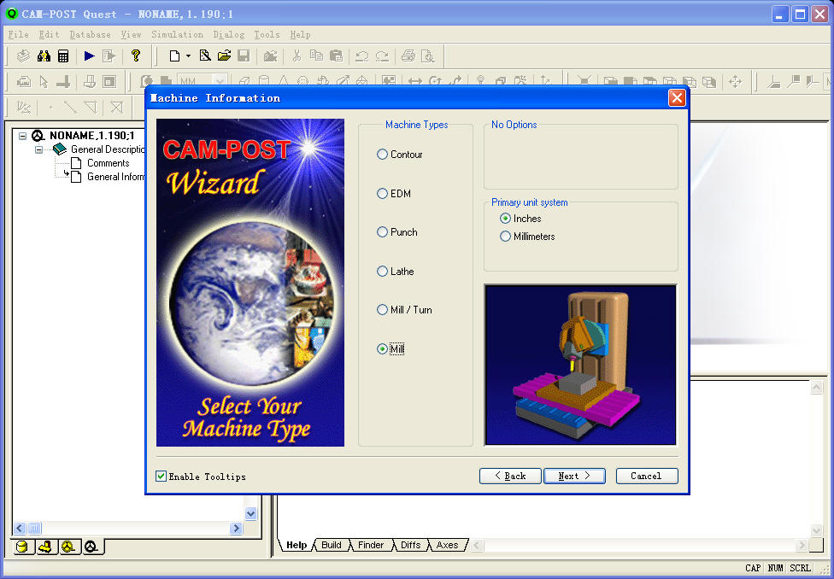Click the yellow boot panel icon
This screenshot has width=834, height=579.
(46, 547)
